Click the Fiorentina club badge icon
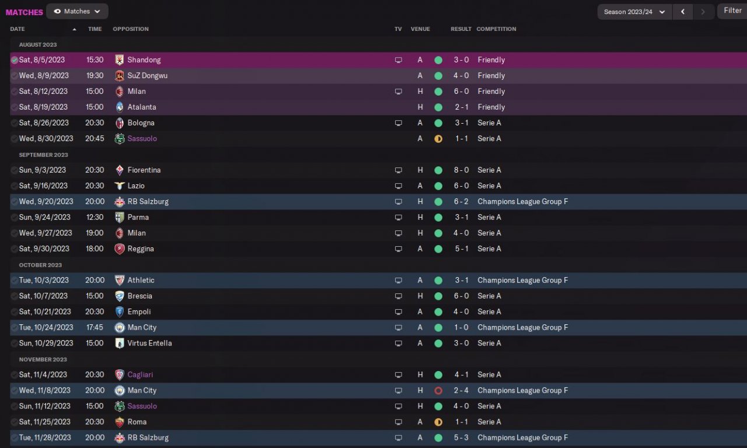The image size is (747, 448). tap(120, 170)
